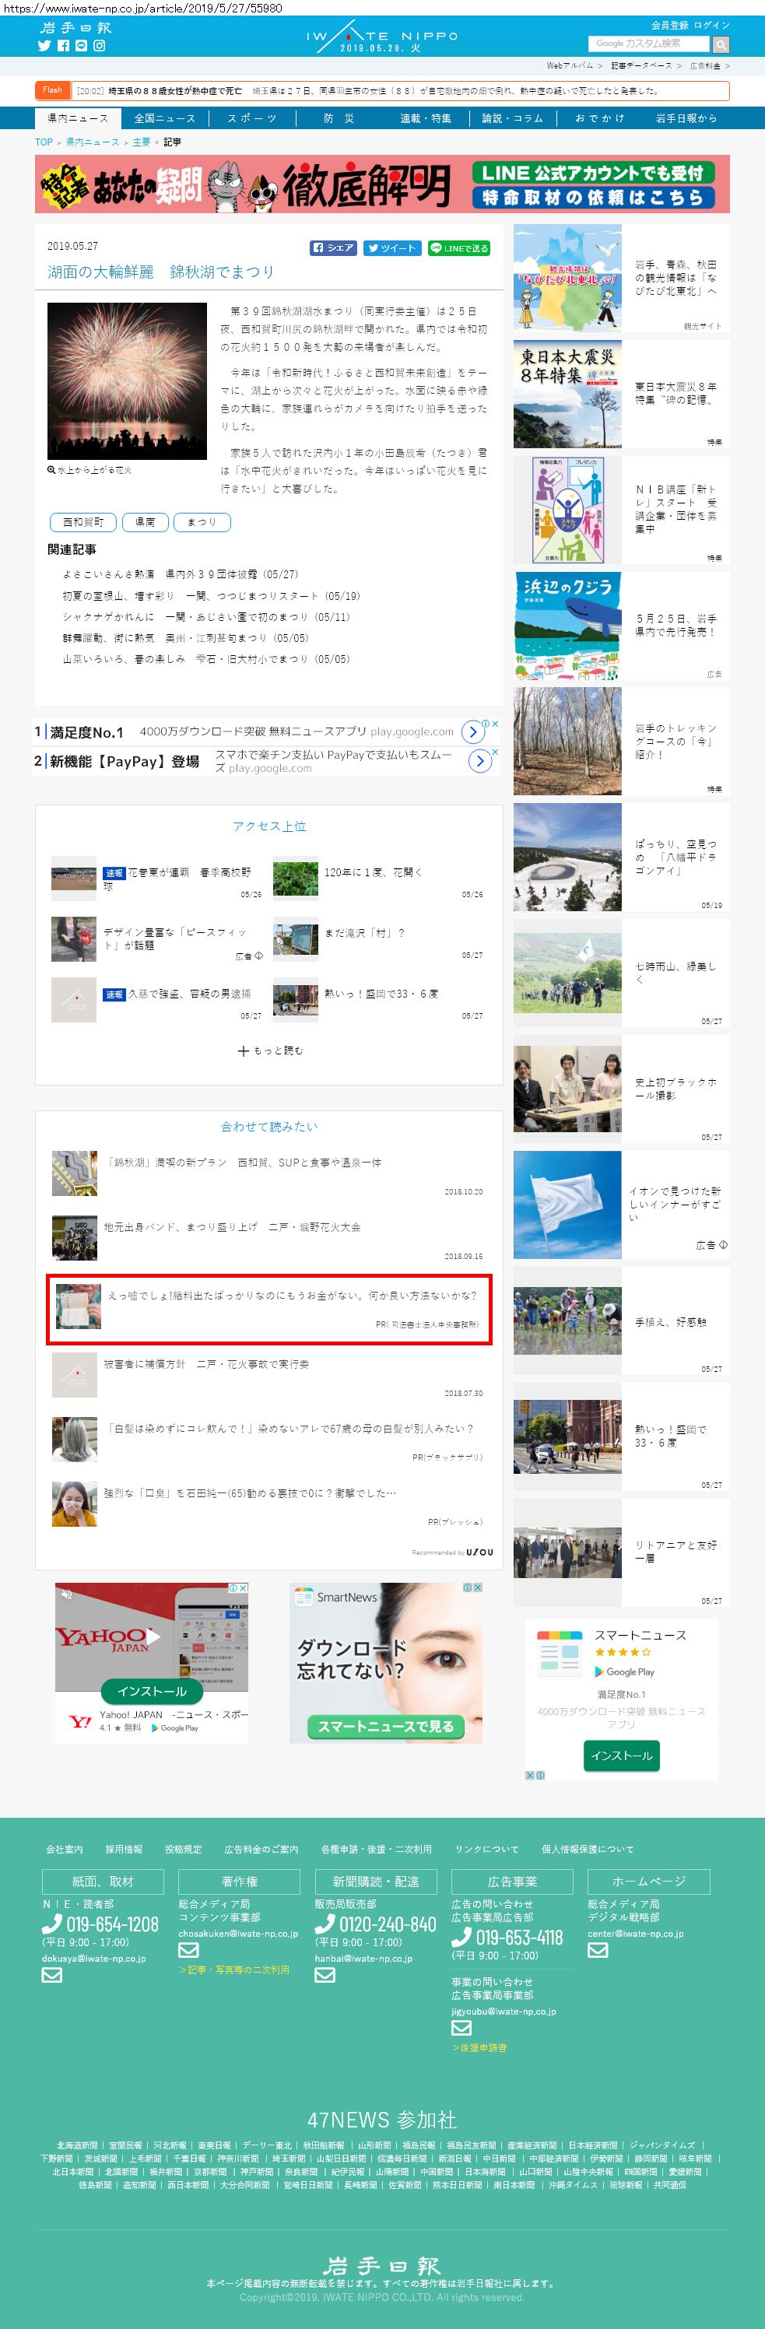Open related article 初夏の室根山、増す彩り

211,596
